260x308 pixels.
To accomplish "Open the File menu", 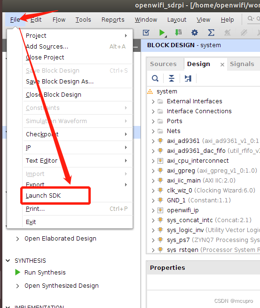I will click(15, 20).
